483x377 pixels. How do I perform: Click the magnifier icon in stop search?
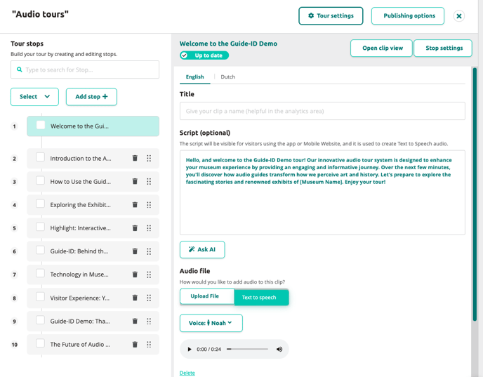pos(20,70)
